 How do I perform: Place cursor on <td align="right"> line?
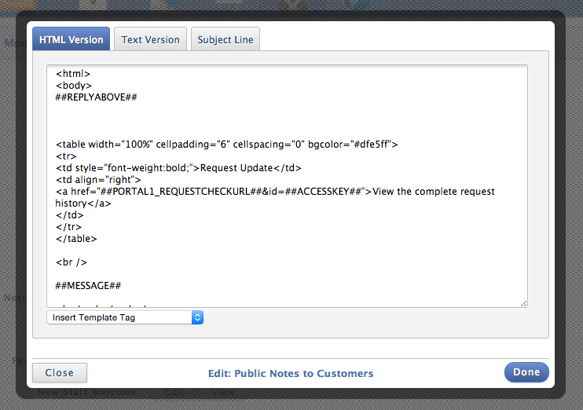click(98, 179)
